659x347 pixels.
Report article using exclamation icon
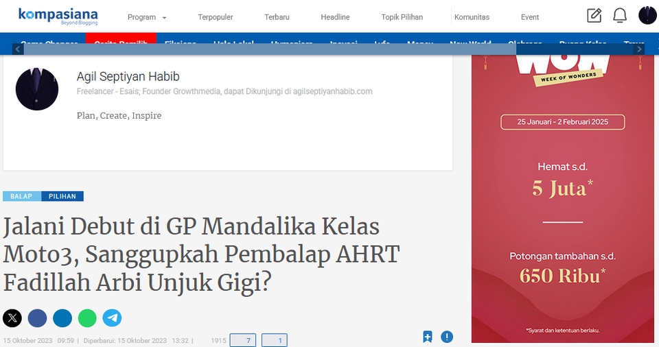[x=447, y=337]
